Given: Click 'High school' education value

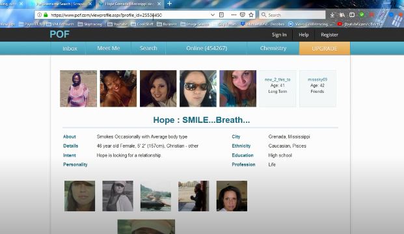Looking at the screenshot, I should pos(280,155).
